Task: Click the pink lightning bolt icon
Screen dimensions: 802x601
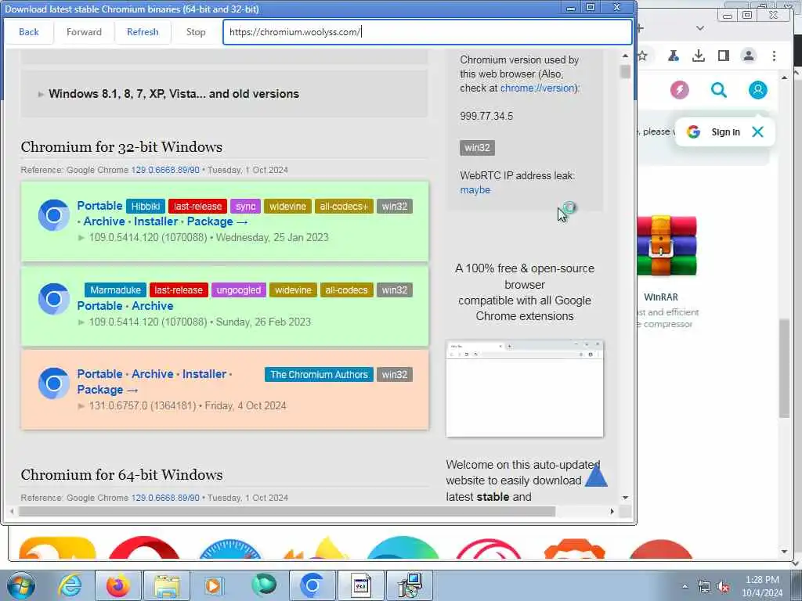Action: (679, 90)
